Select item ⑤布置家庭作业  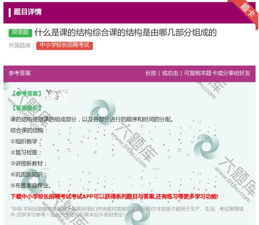31,186
